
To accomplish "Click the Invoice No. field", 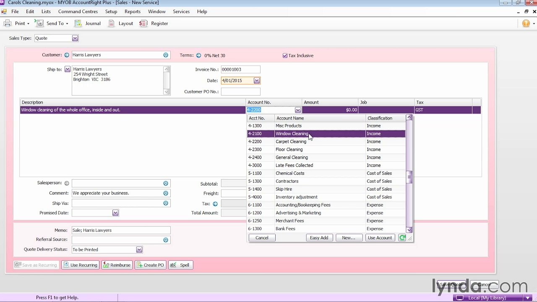I will coord(240,70).
